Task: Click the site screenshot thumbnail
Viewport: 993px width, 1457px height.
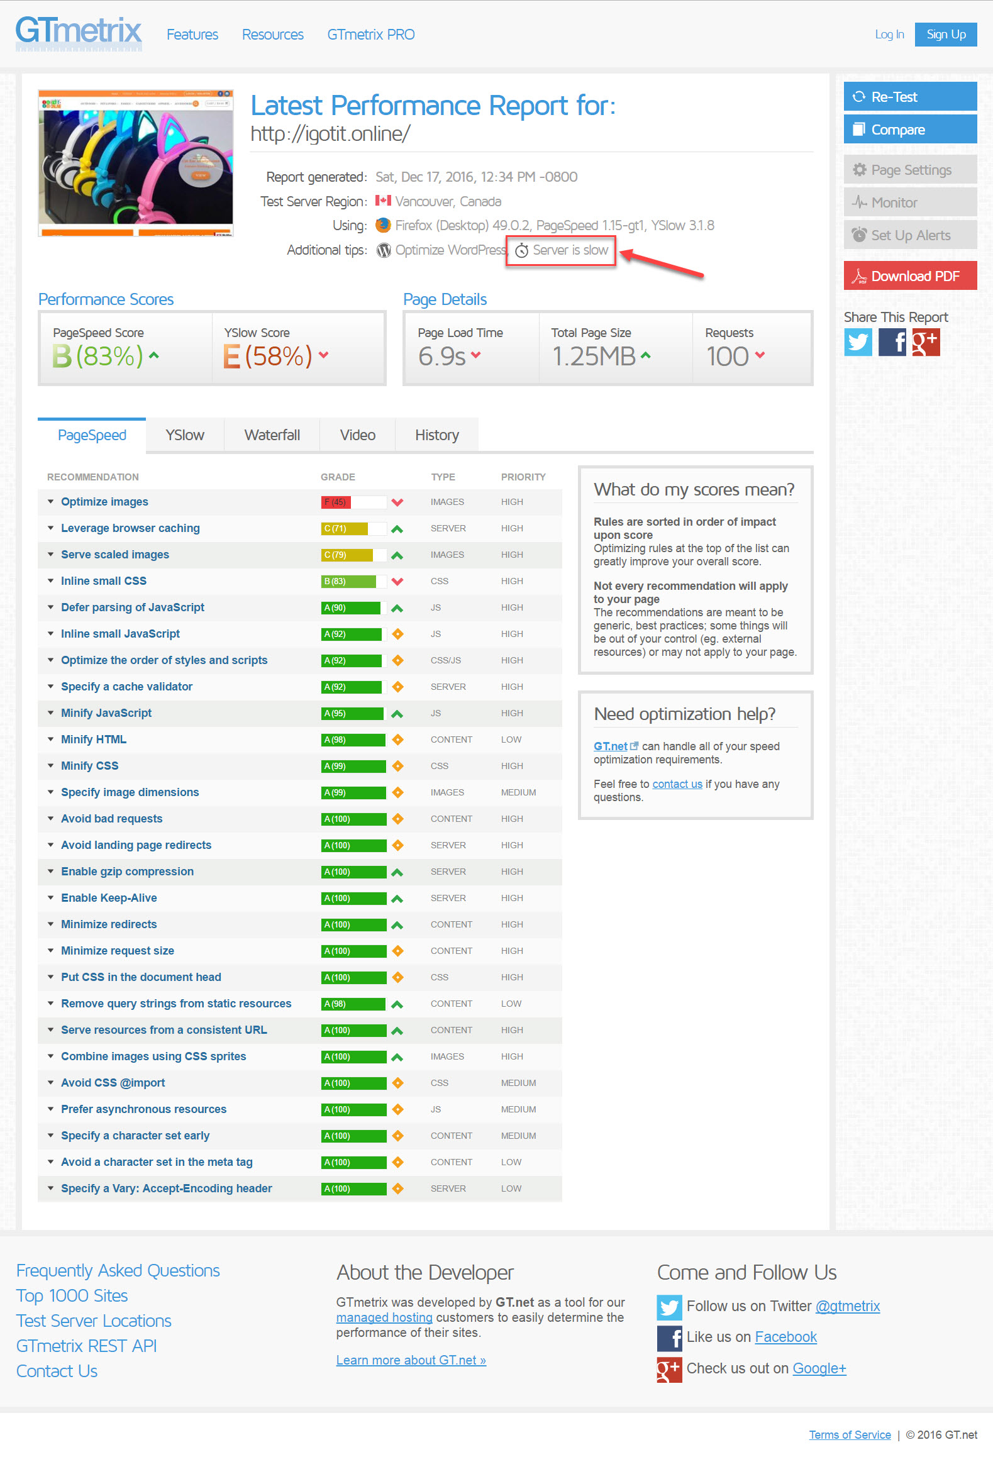Action: [136, 163]
